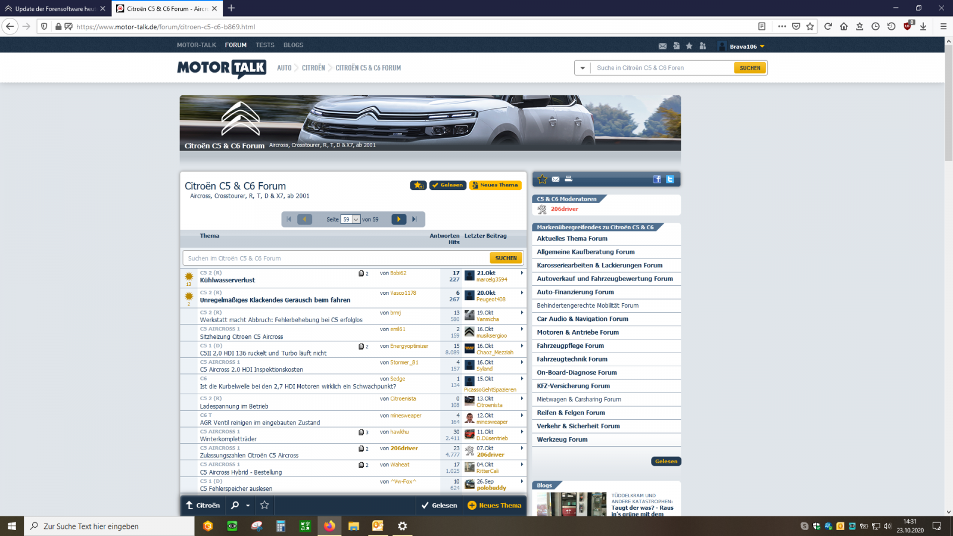953x536 pixels.
Task: Share on Facebook via sidebar icon
Action: 657,179
